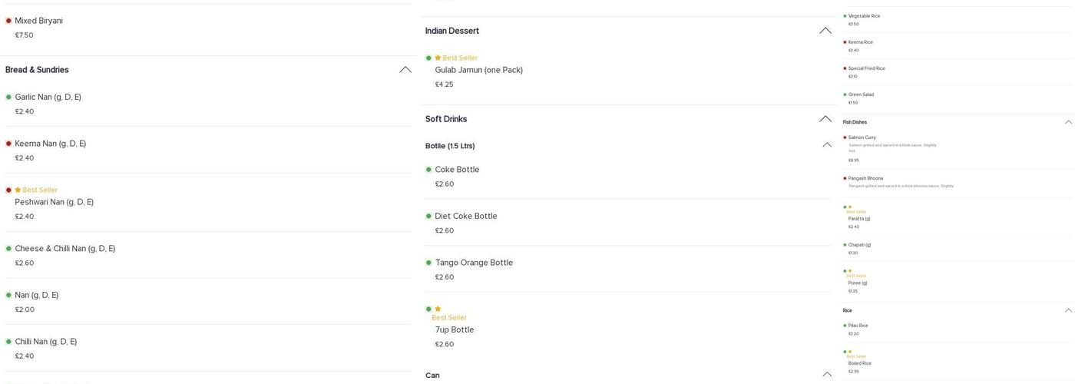Collapse the Indian Dessert section
The height and width of the screenshot is (384, 1075).
coord(825,31)
